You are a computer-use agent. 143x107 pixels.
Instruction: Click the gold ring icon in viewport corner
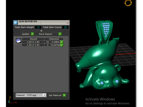(128, 3)
